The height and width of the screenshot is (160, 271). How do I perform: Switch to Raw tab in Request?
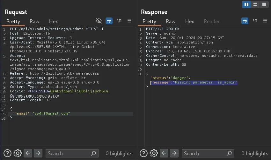point(34,21)
